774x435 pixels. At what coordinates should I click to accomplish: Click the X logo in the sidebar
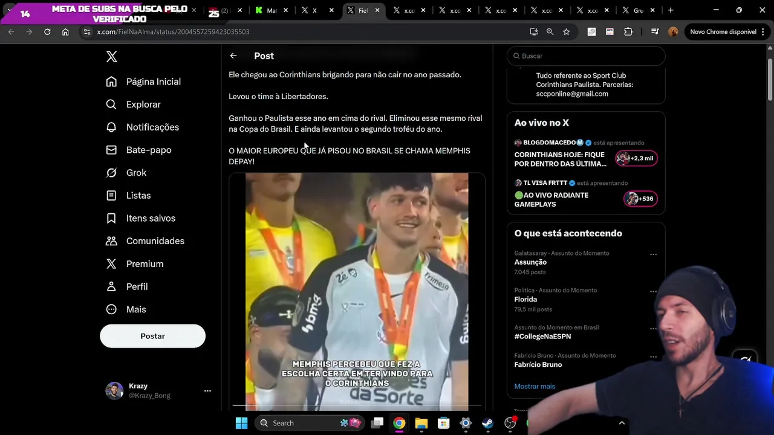pos(111,56)
